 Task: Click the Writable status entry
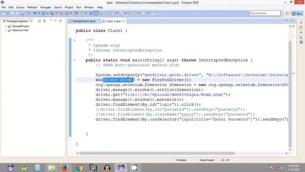click(x=182, y=160)
